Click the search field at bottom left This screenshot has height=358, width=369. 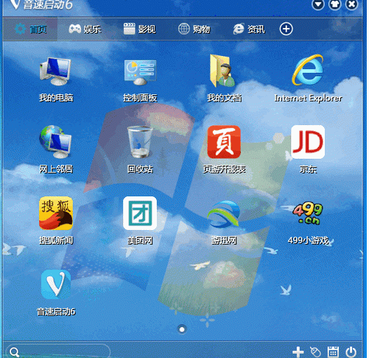(x=58, y=351)
